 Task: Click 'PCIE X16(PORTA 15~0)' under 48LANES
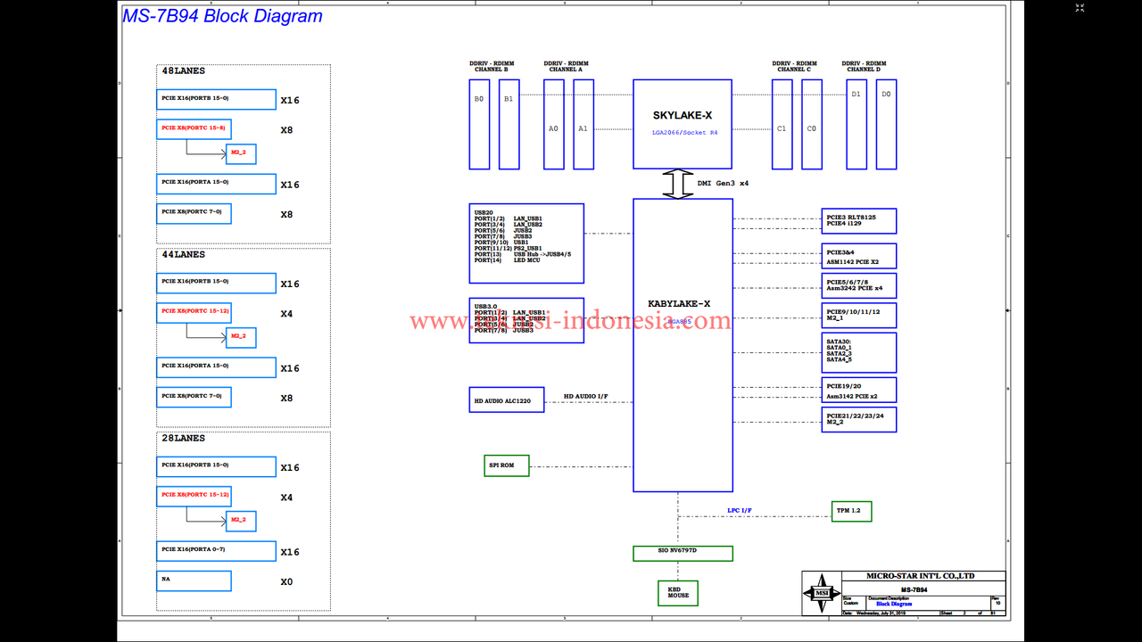click(216, 184)
